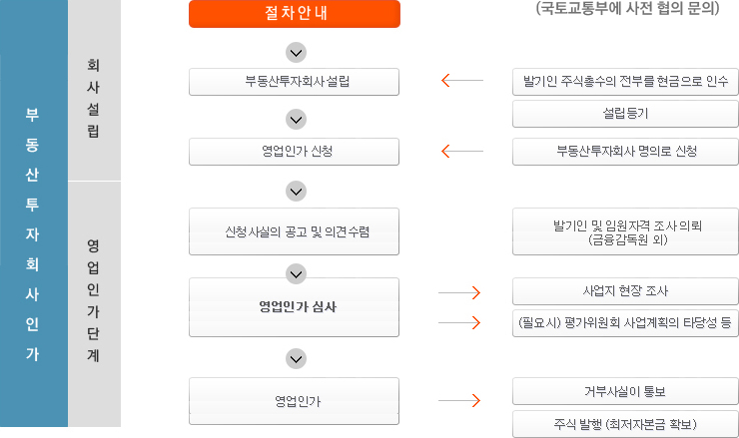Select the 회사설립 gray sidebar section

click(94, 91)
